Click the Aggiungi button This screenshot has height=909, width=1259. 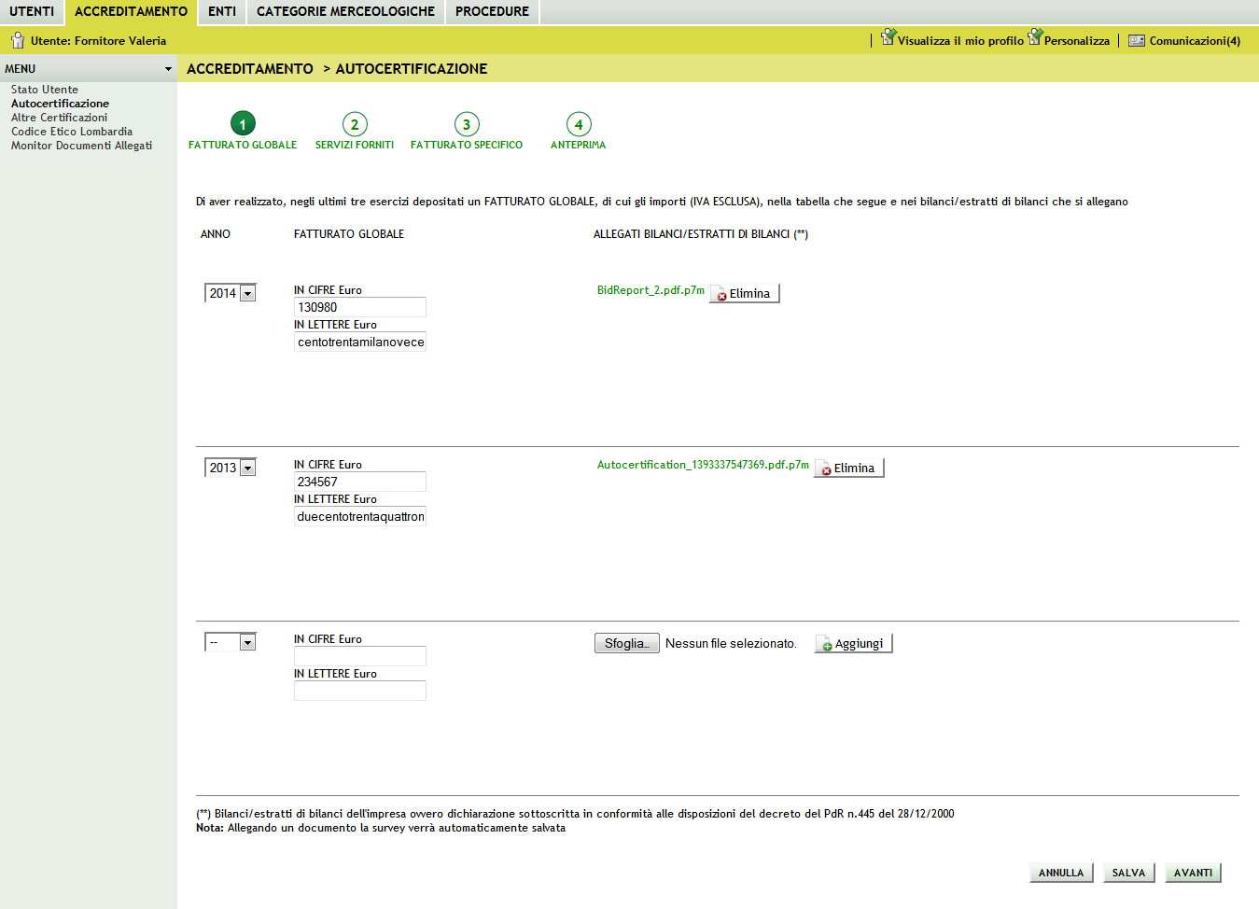(x=853, y=643)
